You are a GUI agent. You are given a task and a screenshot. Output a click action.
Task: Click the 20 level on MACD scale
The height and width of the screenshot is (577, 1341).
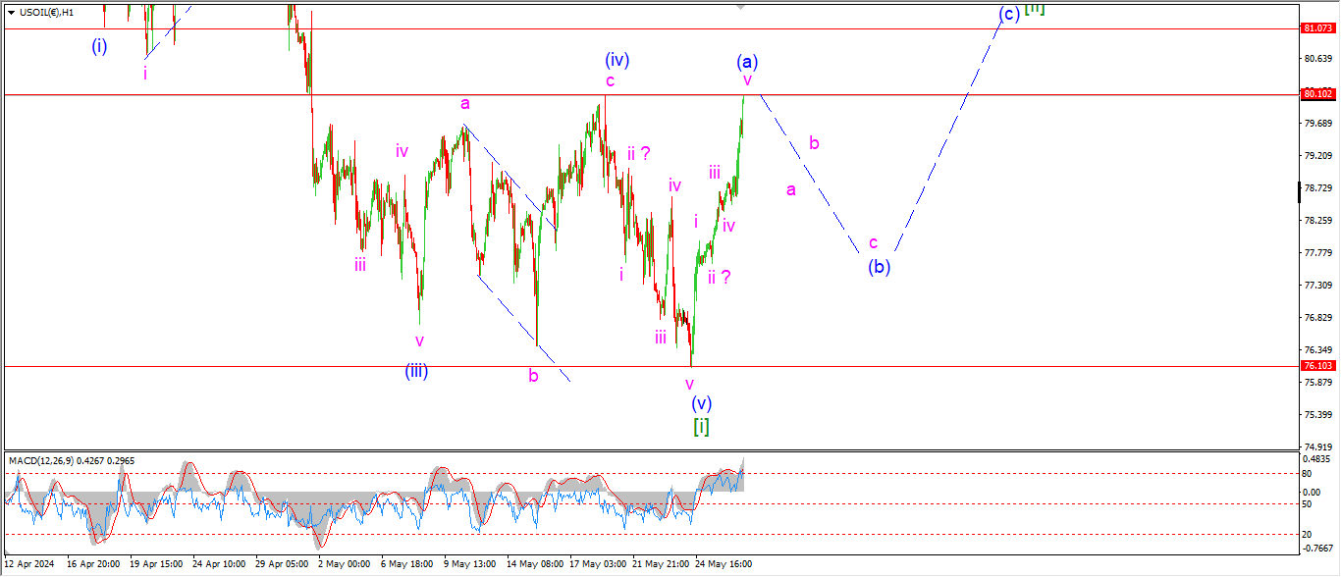[x=1308, y=534]
